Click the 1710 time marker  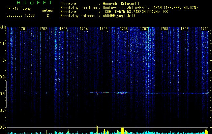pyautogui.click(x=205, y=29)
